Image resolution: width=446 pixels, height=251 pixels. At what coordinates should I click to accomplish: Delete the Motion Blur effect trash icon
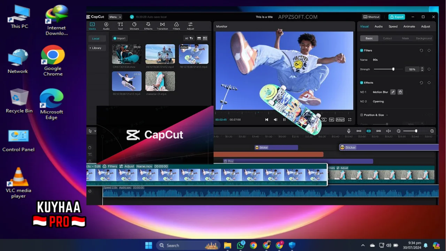[x=400, y=92]
